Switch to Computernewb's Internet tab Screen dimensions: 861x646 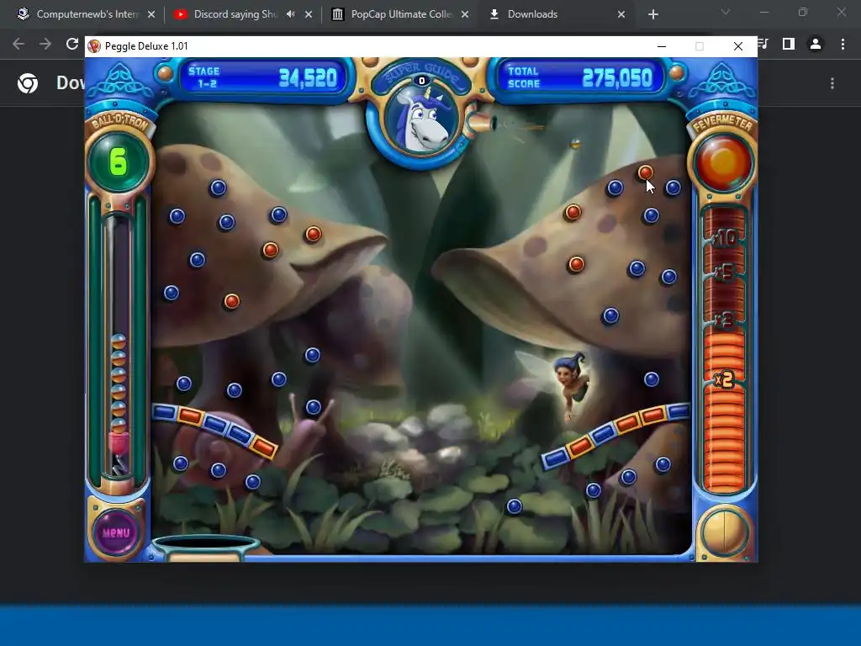87,14
